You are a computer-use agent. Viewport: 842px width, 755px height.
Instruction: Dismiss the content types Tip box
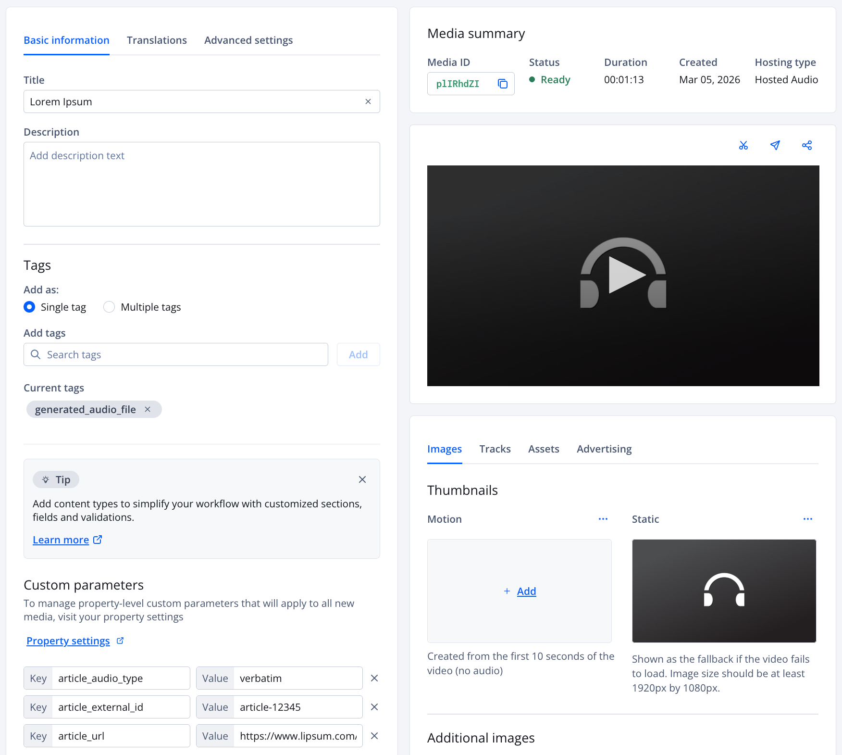[x=362, y=479]
